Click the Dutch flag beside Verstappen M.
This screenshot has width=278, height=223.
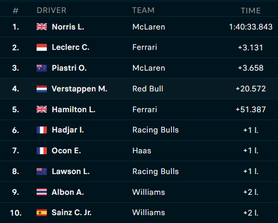coord(42,89)
